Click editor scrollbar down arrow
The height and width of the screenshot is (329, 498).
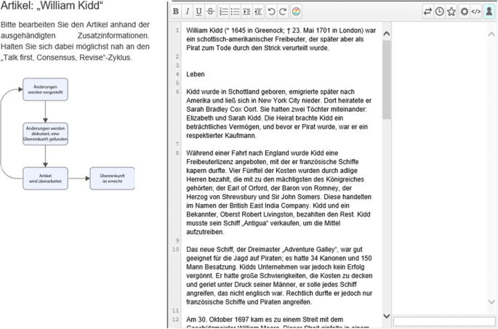(387, 316)
